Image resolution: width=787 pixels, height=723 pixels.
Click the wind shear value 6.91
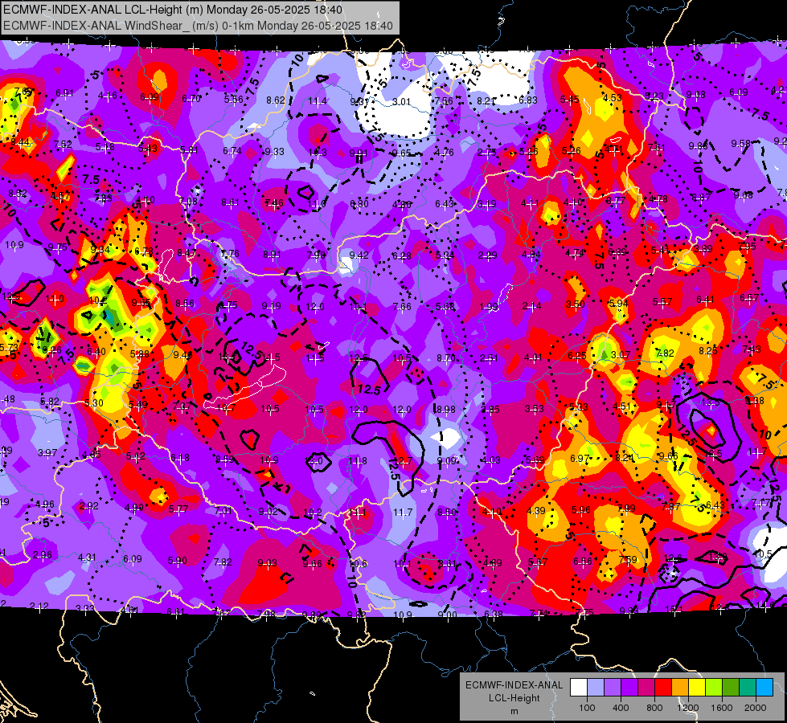tap(65, 93)
